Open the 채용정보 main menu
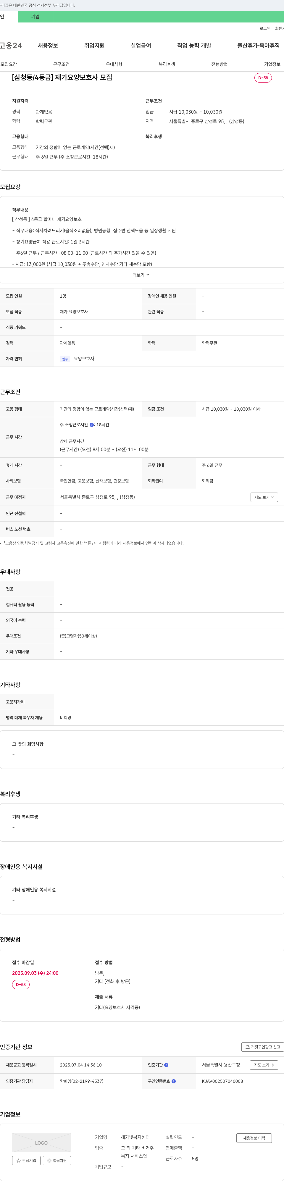 coord(48,45)
